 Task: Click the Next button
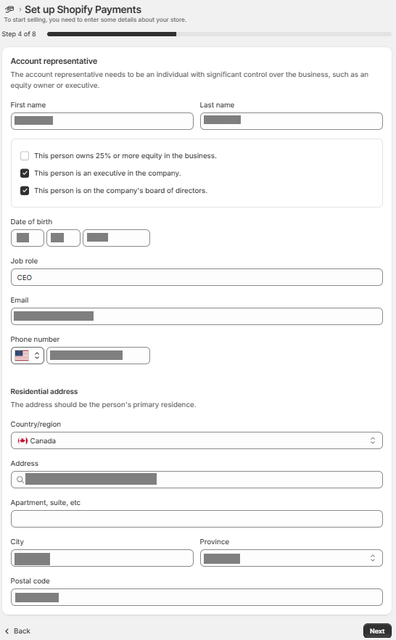click(x=377, y=631)
